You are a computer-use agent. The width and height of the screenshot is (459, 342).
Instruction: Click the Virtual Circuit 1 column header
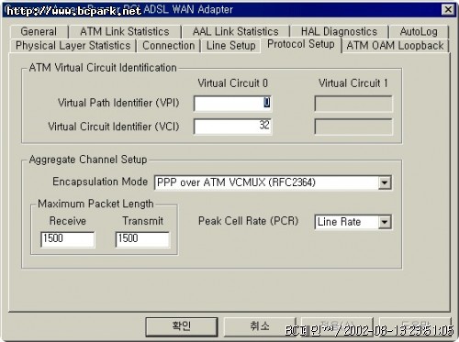pos(353,83)
